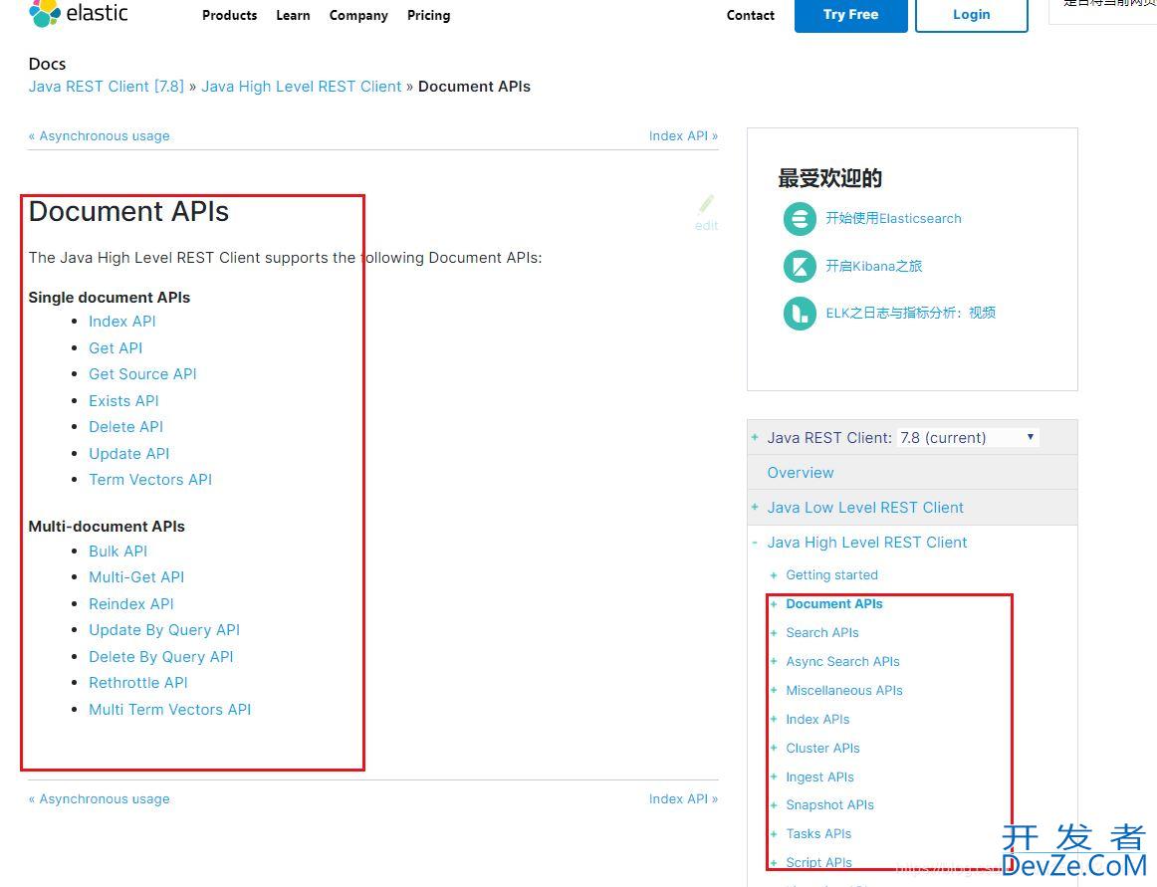Expand Cluster APIs plus icon
This screenshot has width=1157, height=887.
click(x=774, y=748)
